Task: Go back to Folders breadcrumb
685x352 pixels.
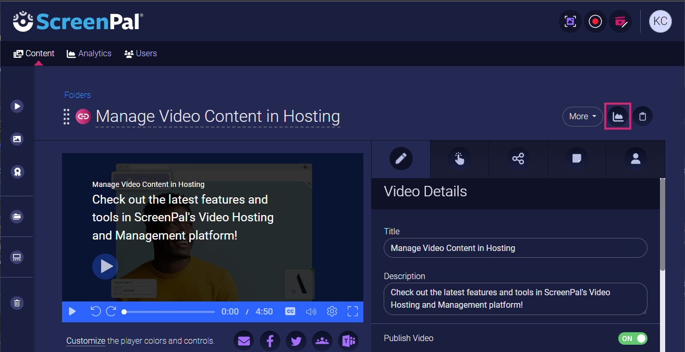Action: tap(78, 95)
